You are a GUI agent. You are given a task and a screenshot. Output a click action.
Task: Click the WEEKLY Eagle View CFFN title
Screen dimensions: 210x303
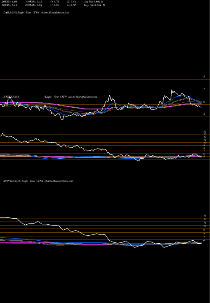point(50,97)
